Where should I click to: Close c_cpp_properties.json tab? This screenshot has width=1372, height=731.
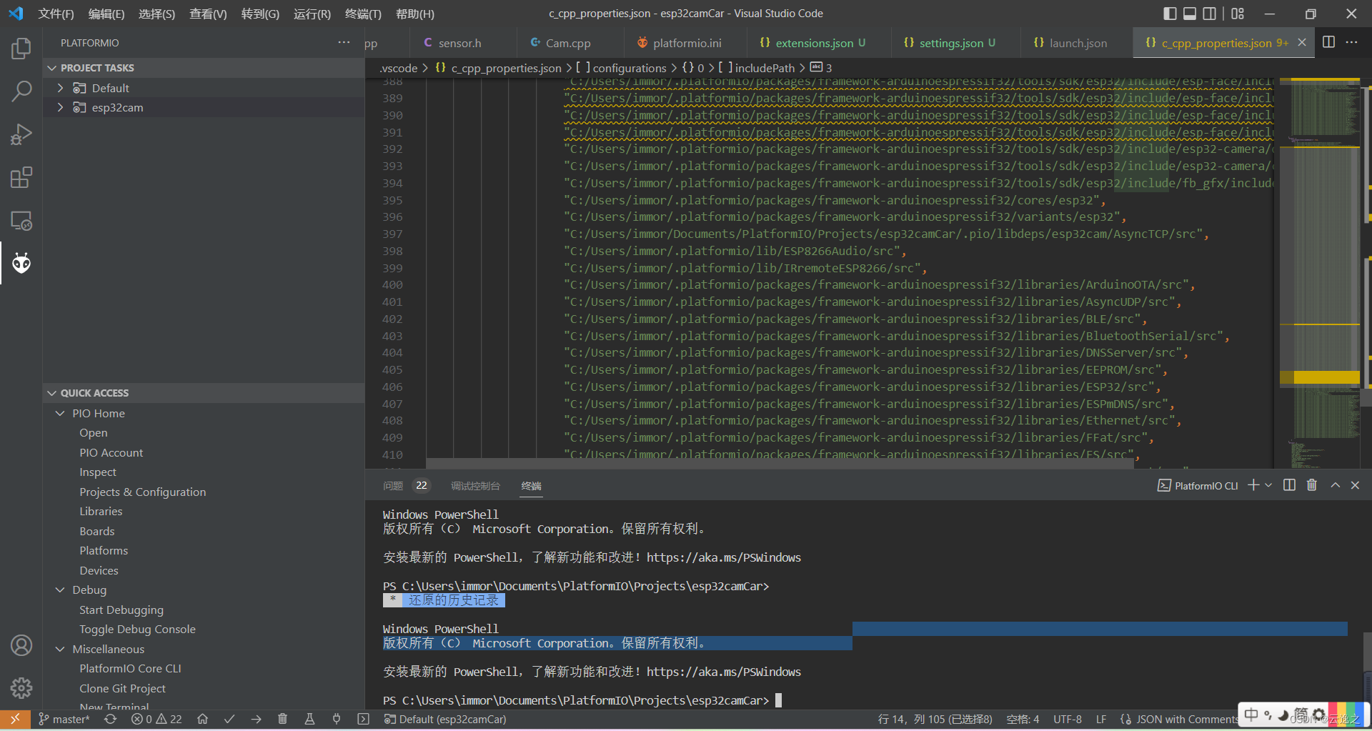pyautogui.click(x=1302, y=42)
